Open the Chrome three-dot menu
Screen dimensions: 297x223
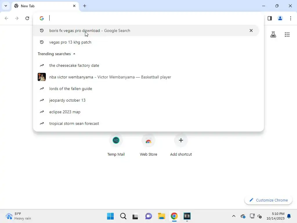pyautogui.click(x=291, y=18)
